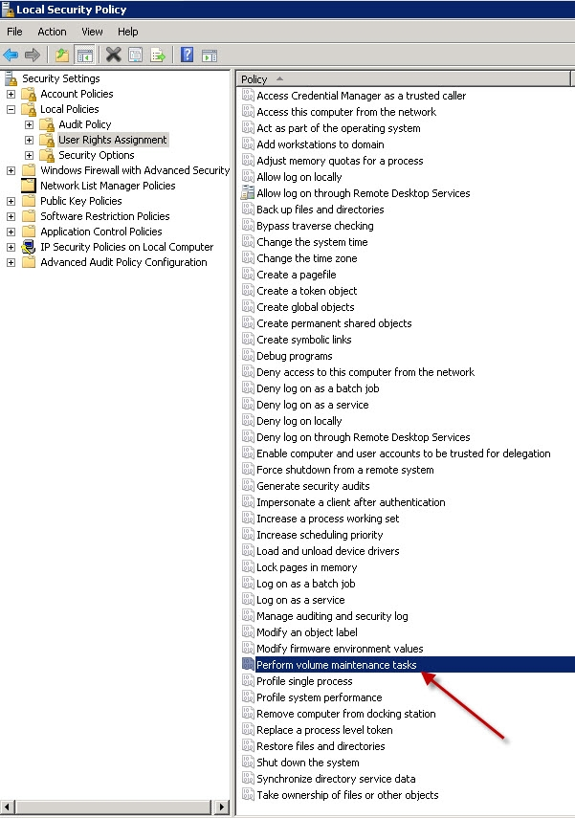Open the Action menu
Screen dimensions: 575x818
coord(52,32)
